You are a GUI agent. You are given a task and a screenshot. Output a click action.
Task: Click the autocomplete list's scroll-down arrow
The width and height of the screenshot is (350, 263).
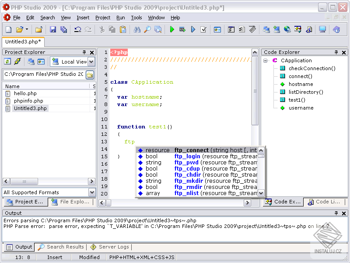[261, 193]
